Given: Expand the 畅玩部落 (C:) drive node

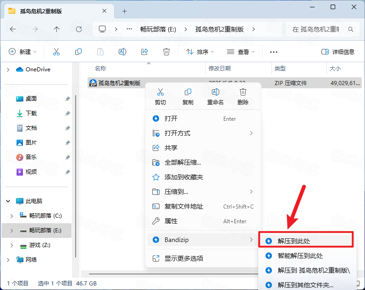Looking at the screenshot, I should (x=11, y=216).
